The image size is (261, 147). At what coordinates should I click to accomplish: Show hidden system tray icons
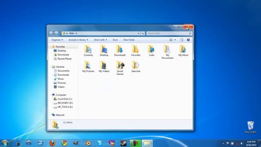tap(223, 143)
